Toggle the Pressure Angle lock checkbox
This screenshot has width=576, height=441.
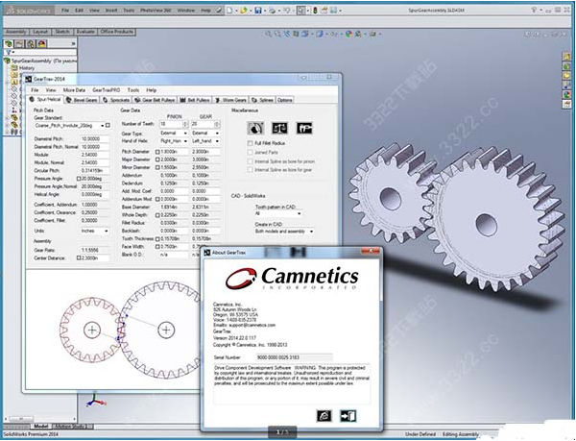pyautogui.click(x=79, y=179)
